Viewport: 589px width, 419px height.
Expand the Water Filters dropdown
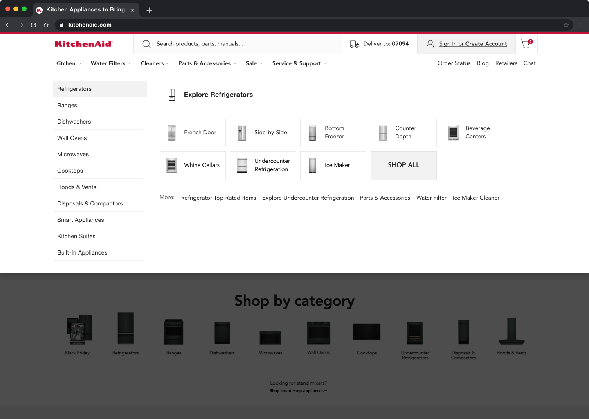111,63
